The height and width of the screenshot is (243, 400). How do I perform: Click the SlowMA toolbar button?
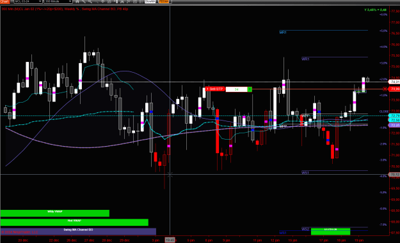tap(150, 1)
